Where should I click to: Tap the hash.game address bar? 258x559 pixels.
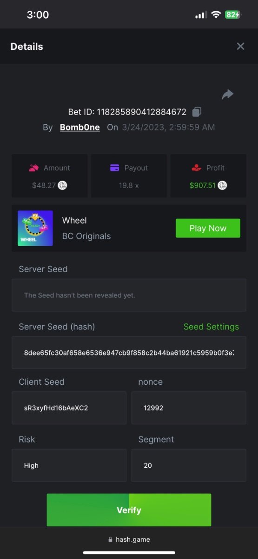pos(129,539)
